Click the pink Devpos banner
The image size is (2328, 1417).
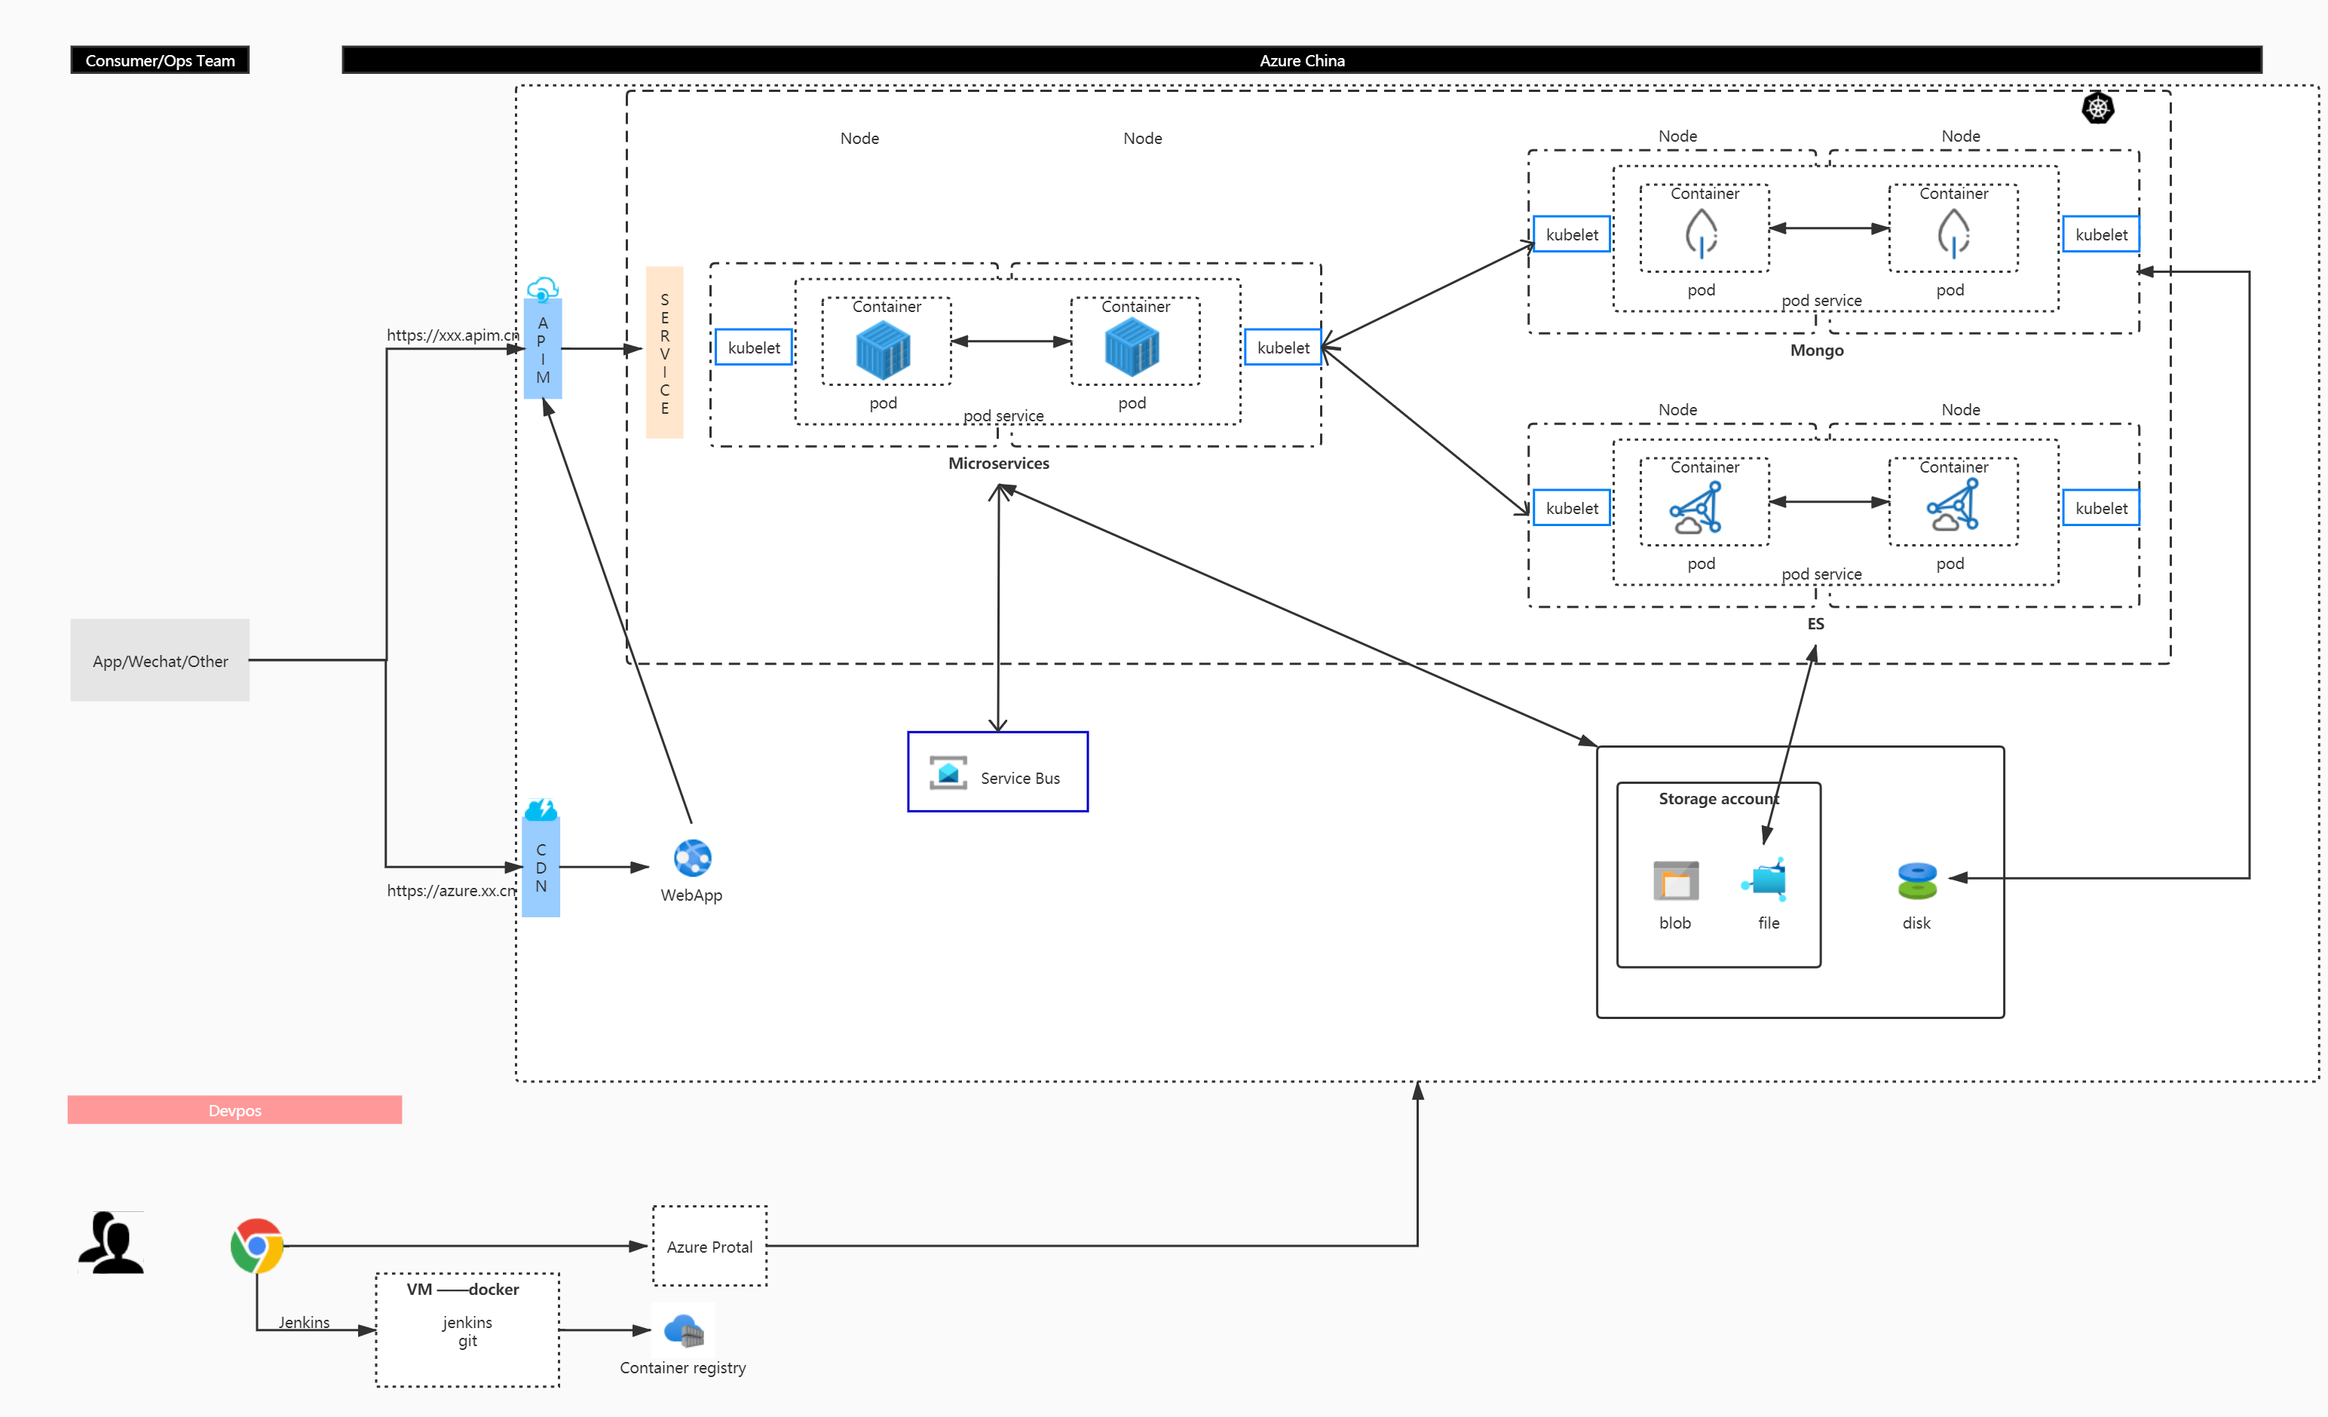click(234, 1110)
